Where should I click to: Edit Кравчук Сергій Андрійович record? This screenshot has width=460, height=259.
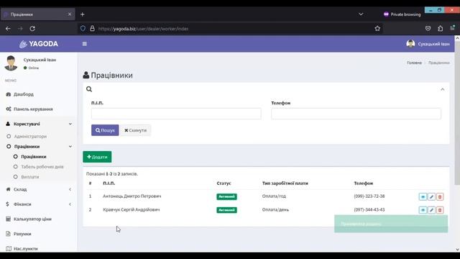(x=431, y=210)
